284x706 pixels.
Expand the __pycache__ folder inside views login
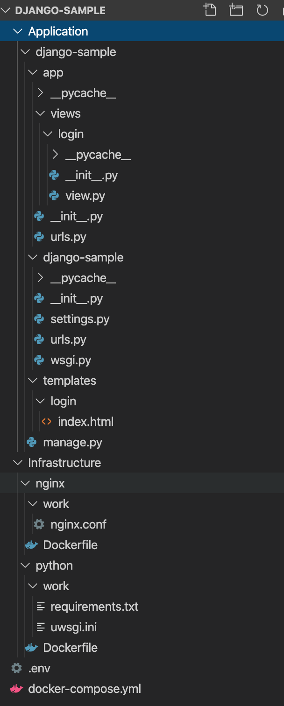coord(56,155)
